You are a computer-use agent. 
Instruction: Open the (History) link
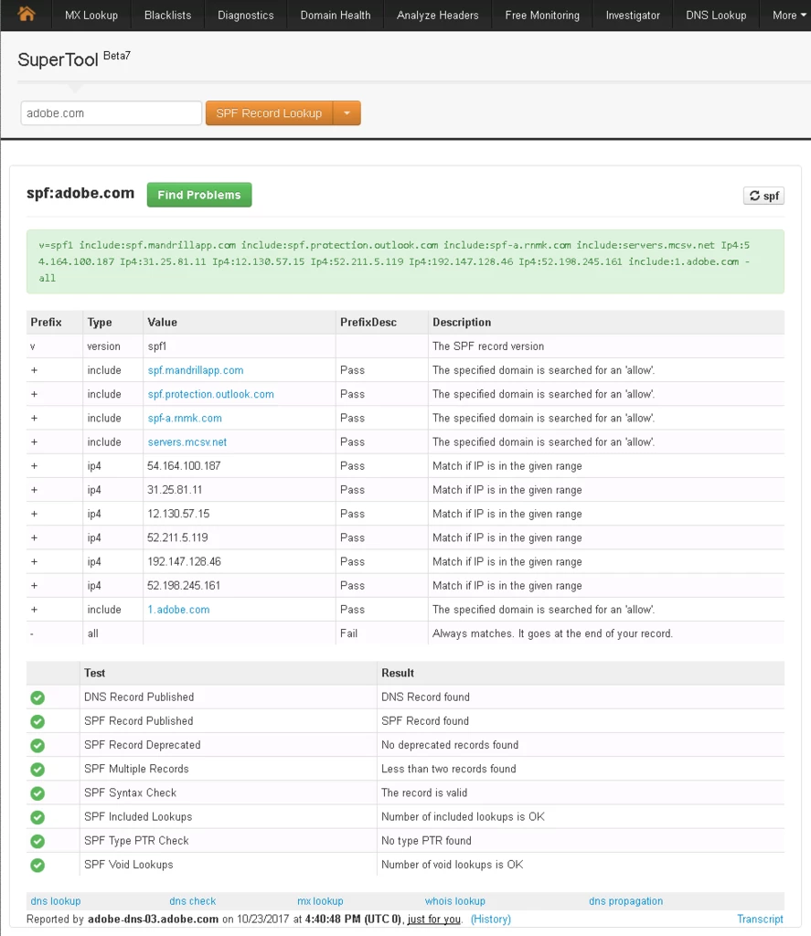pos(491,920)
